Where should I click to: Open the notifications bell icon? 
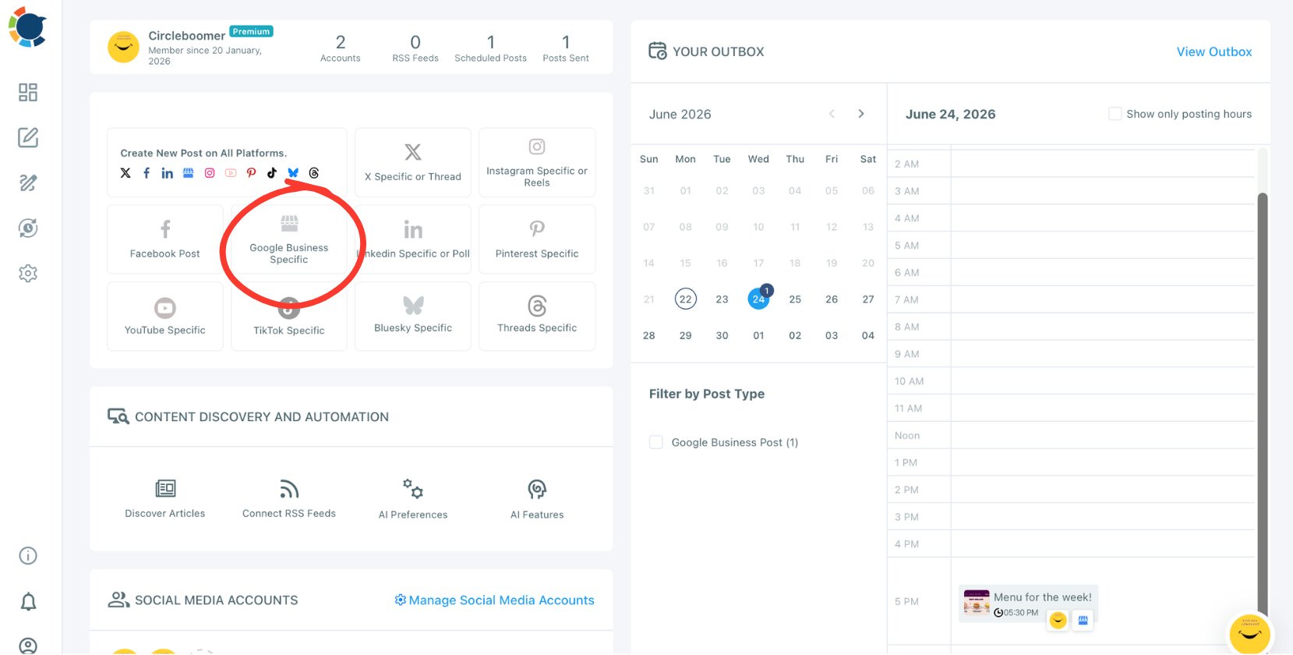[x=28, y=602]
